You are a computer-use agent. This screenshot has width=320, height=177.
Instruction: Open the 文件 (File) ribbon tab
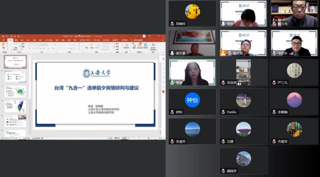click(4, 40)
